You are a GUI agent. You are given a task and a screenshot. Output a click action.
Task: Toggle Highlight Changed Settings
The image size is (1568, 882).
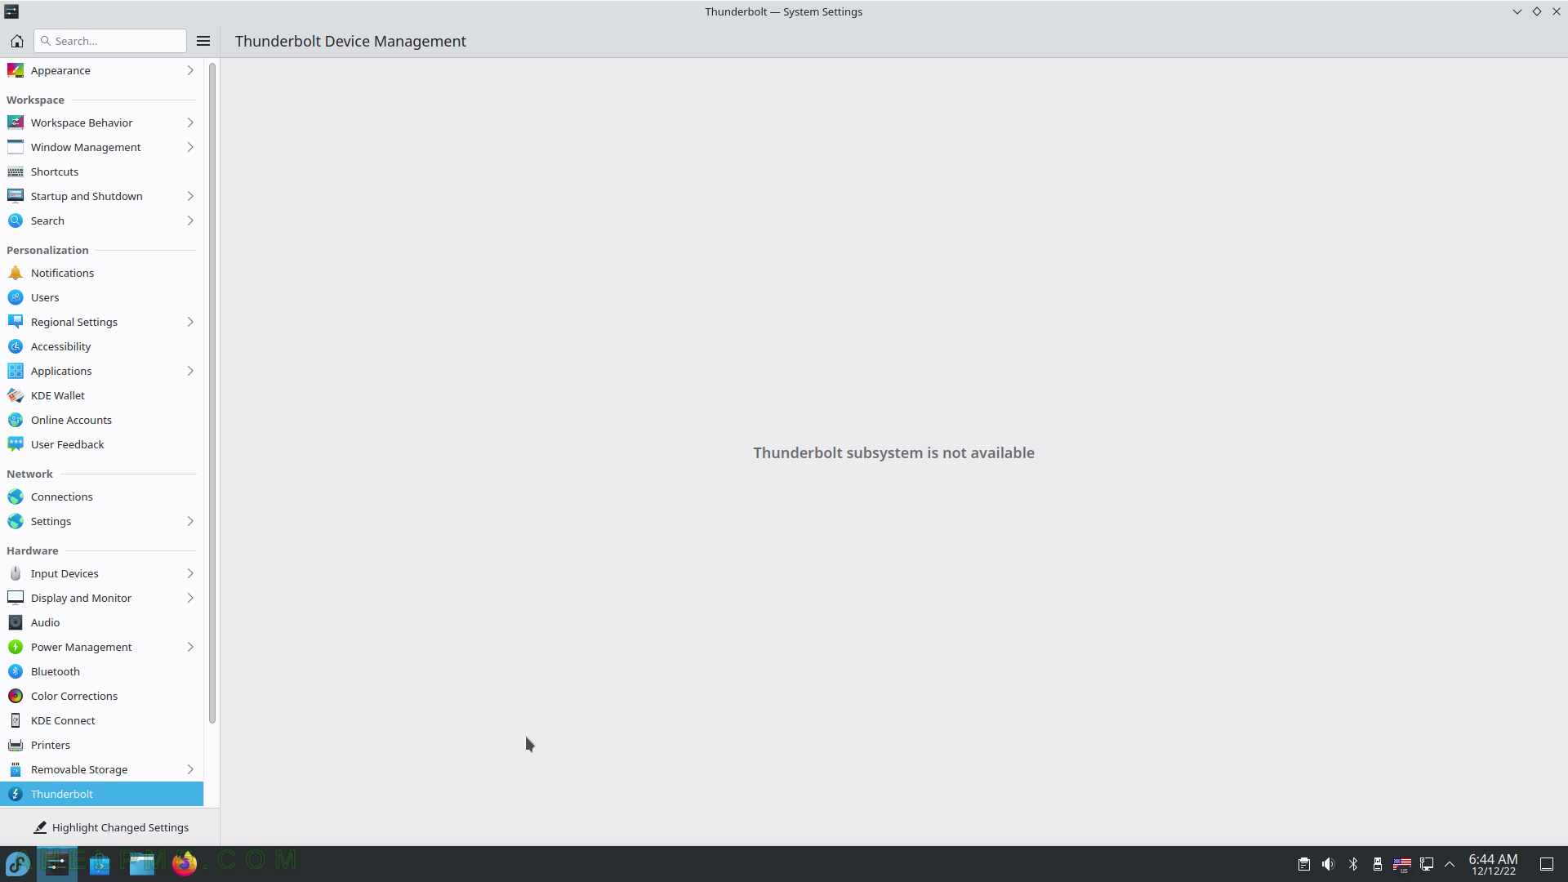110,827
